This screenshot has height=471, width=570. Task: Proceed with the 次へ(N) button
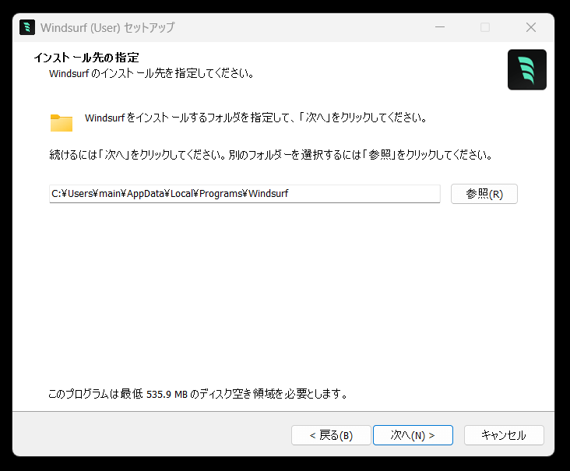pos(413,435)
